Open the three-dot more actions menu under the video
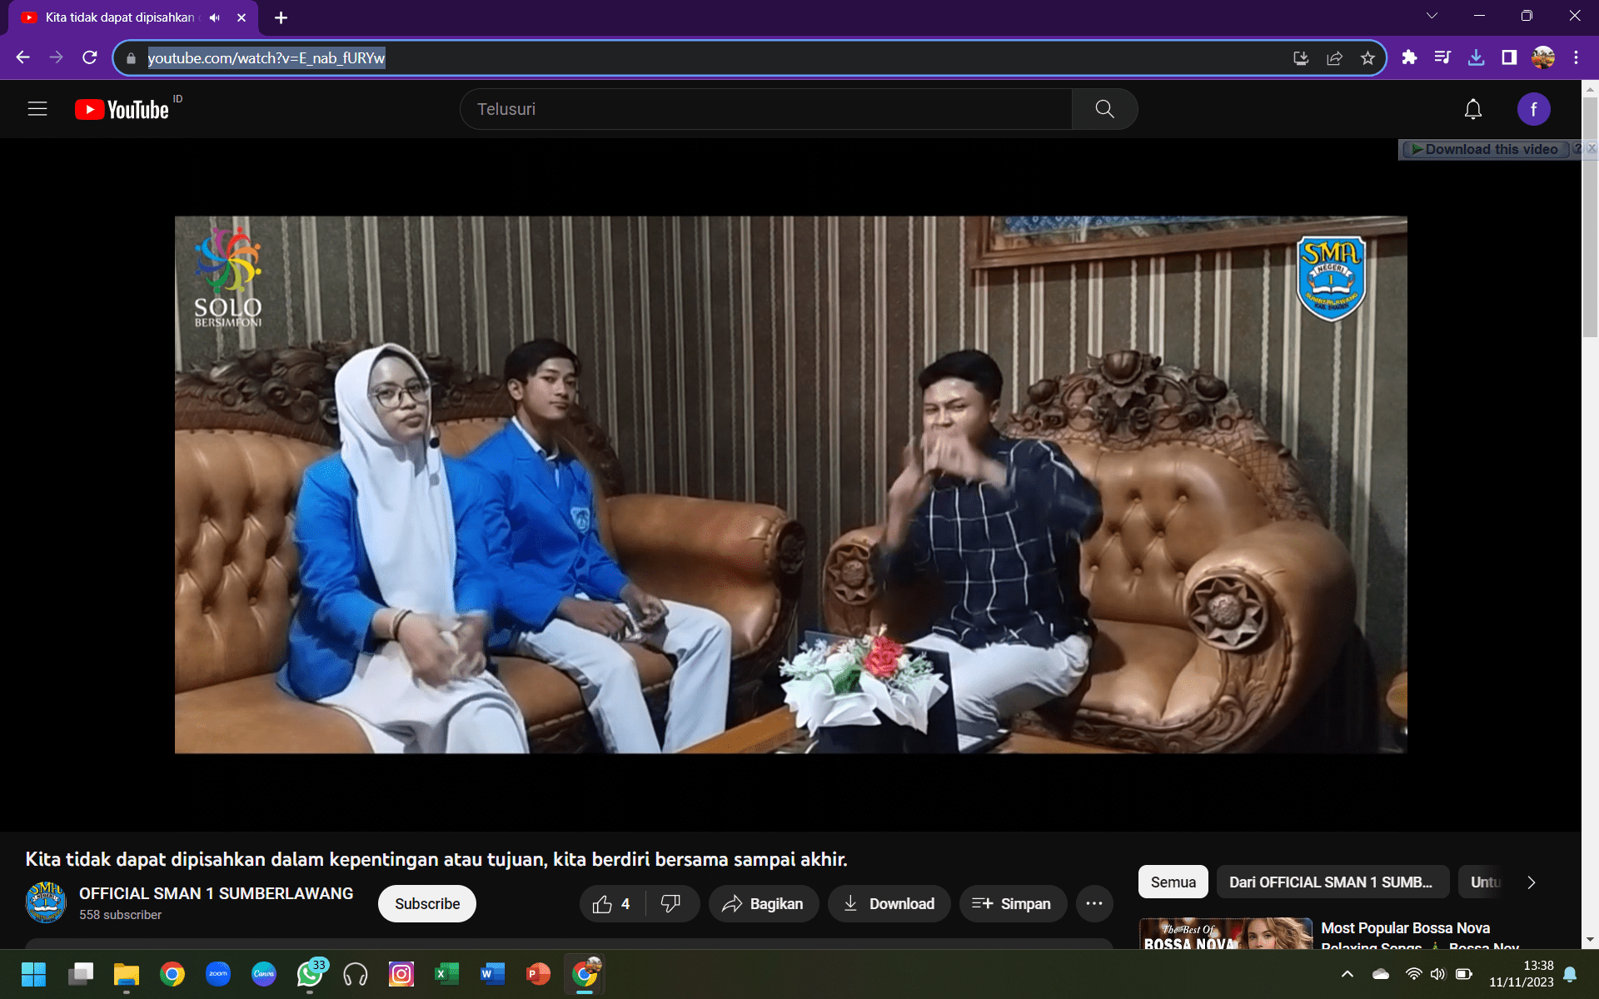 click(x=1094, y=904)
